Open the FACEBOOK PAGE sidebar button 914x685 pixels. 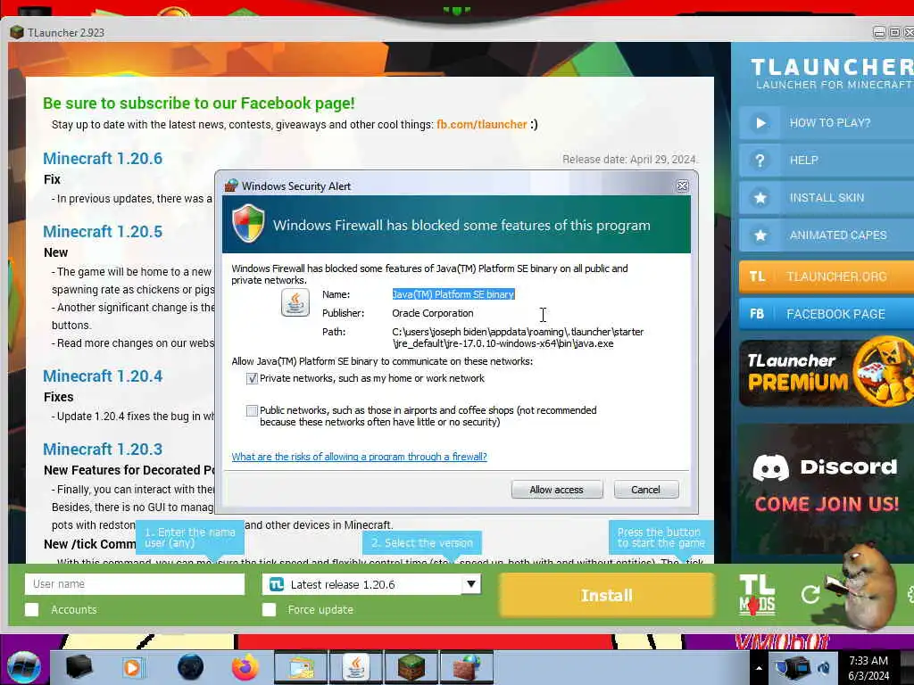[827, 315]
